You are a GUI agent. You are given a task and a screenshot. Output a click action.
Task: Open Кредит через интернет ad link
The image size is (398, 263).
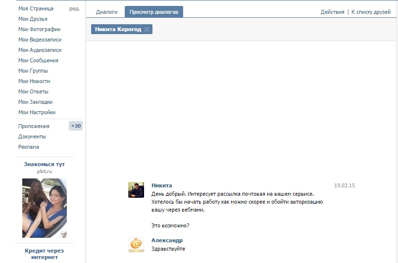tap(45, 254)
